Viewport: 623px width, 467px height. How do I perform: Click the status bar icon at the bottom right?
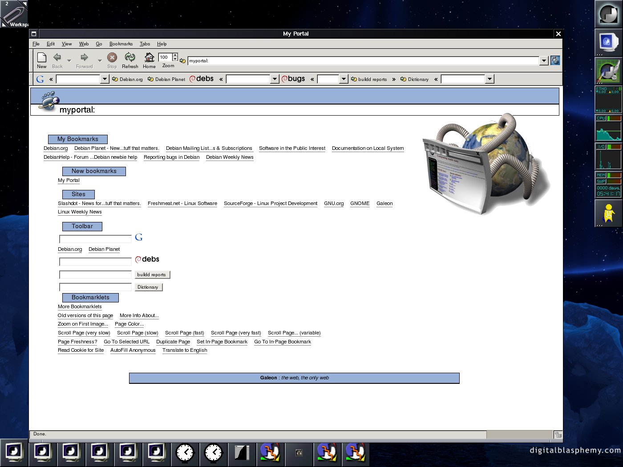point(558,435)
